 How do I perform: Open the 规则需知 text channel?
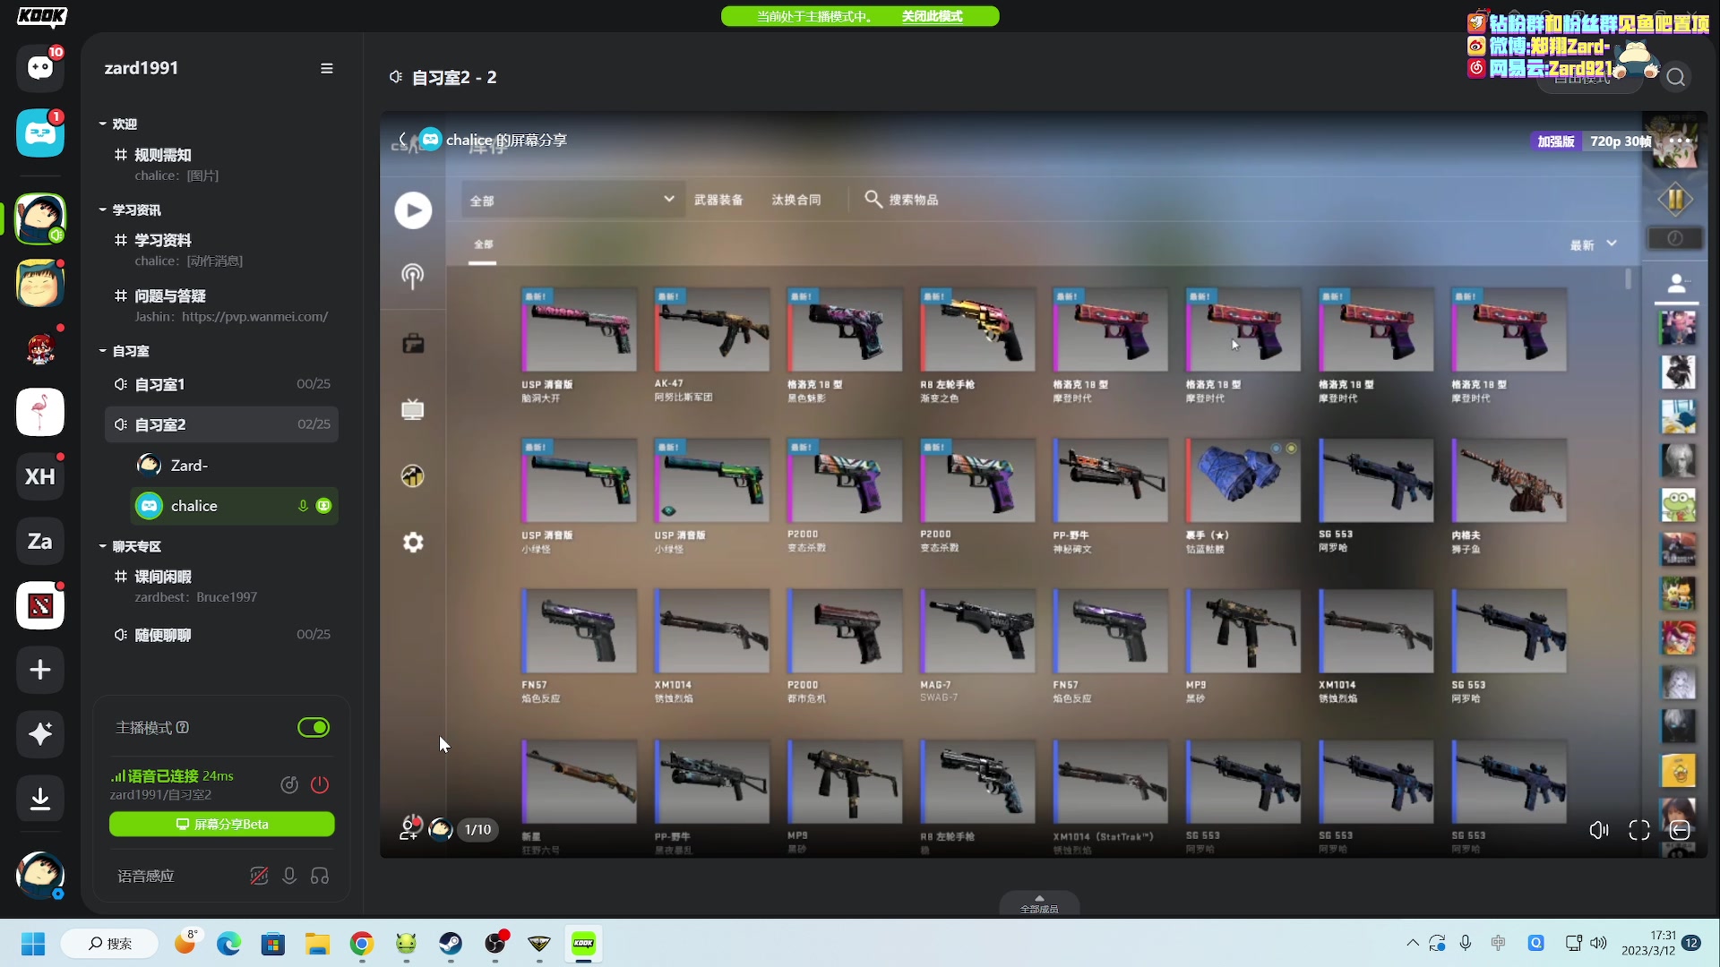pos(163,155)
